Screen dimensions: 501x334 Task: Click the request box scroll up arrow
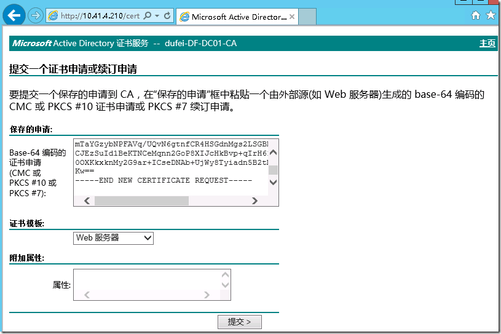273,153
